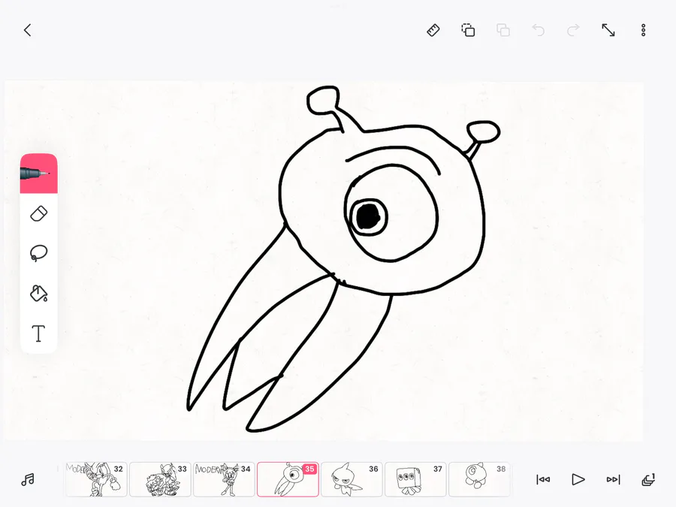Screen dimensions: 676x507
Task: Select the highlighted frame 35 thumbnail
Action: (x=288, y=479)
